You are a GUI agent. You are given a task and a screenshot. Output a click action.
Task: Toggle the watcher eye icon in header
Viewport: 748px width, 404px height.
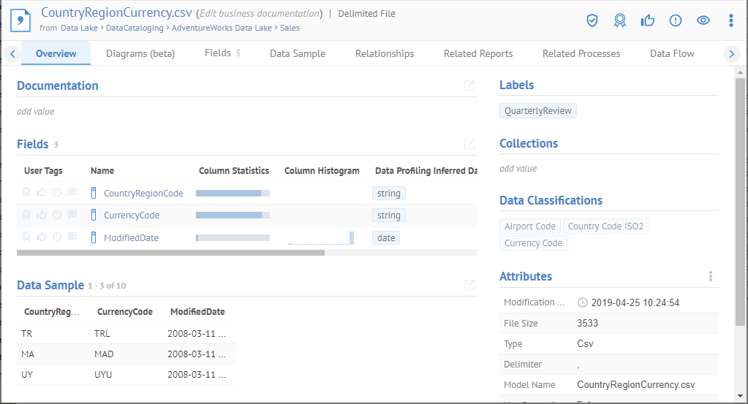703,20
